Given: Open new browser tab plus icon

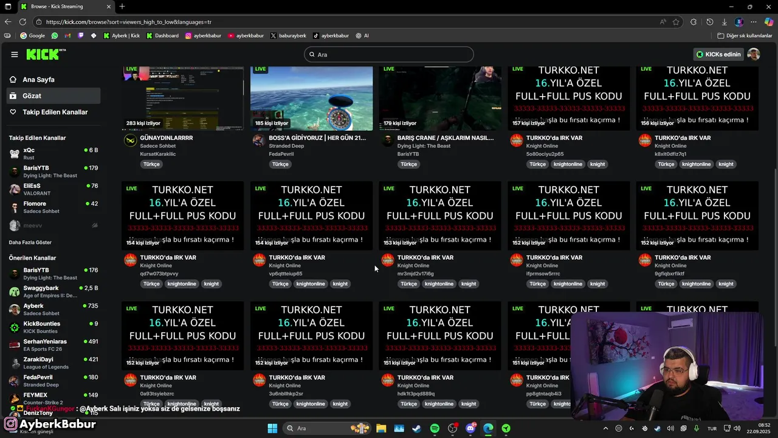Looking at the screenshot, I should (x=122, y=7).
